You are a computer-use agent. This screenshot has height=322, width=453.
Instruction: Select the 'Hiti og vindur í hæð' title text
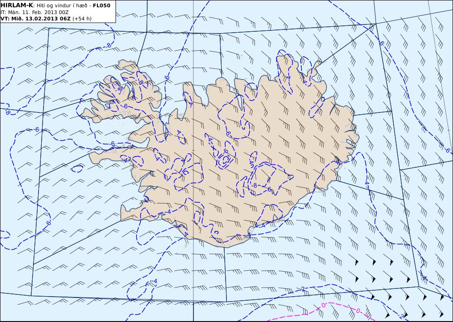coord(62,5)
